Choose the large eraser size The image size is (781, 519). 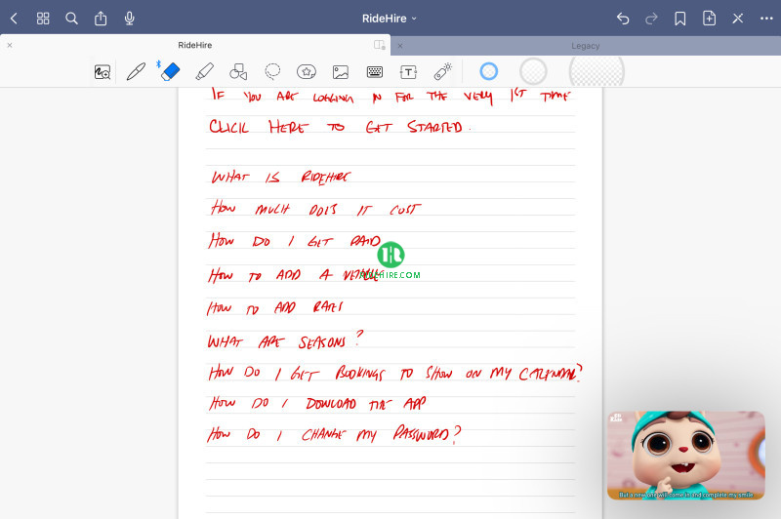pos(596,71)
